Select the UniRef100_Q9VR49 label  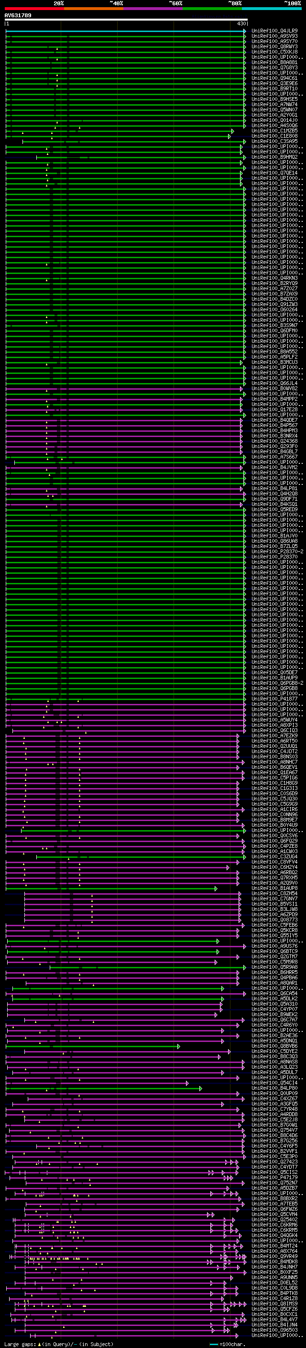tap(274, 1256)
